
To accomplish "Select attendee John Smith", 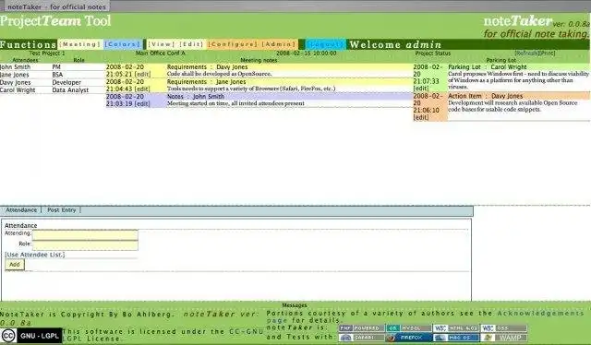I will point(15,66).
